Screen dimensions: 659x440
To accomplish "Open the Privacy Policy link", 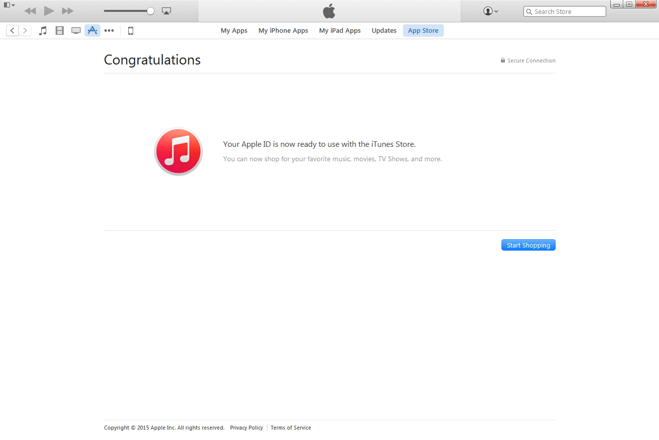I will (x=247, y=428).
